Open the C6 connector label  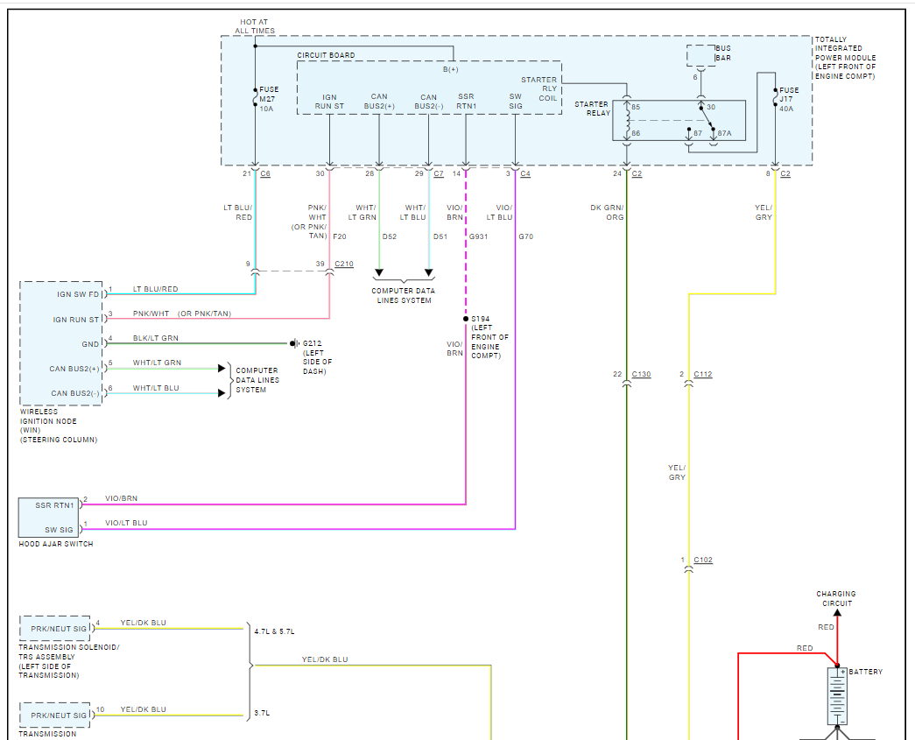[x=265, y=174]
